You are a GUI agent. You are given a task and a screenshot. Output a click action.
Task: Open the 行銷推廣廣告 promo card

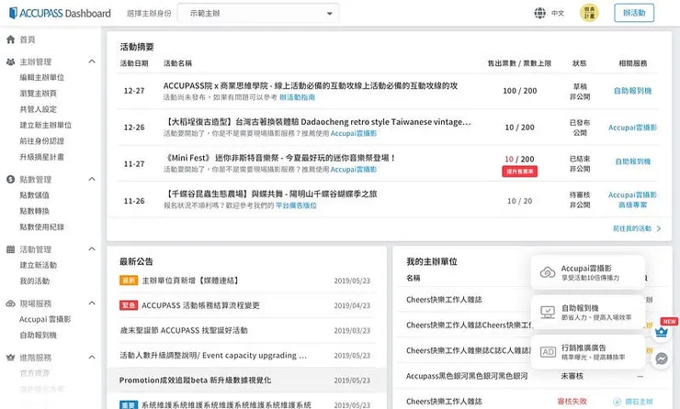click(588, 352)
